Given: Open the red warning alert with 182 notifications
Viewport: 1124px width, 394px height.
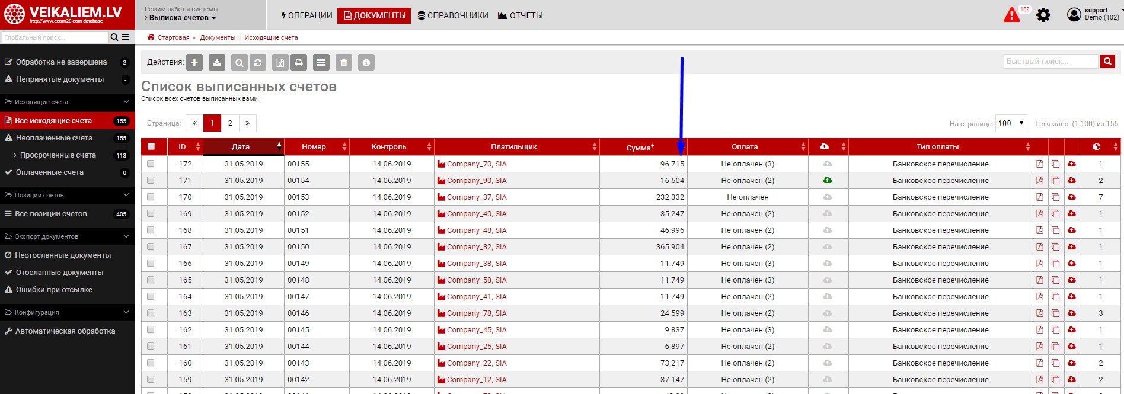Looking at the screenshot, I should (x=1012, y=15).
